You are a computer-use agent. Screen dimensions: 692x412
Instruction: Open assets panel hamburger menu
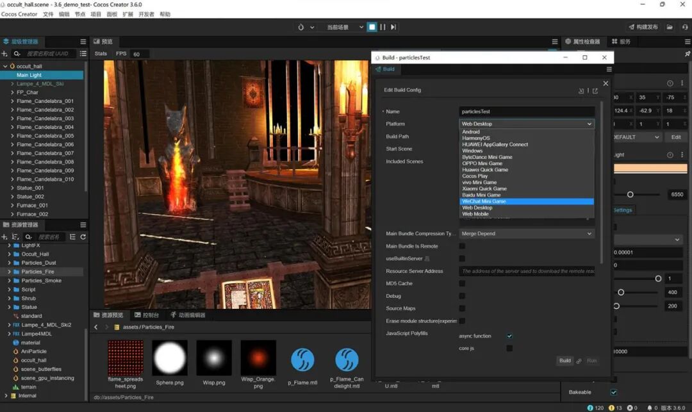83,224
